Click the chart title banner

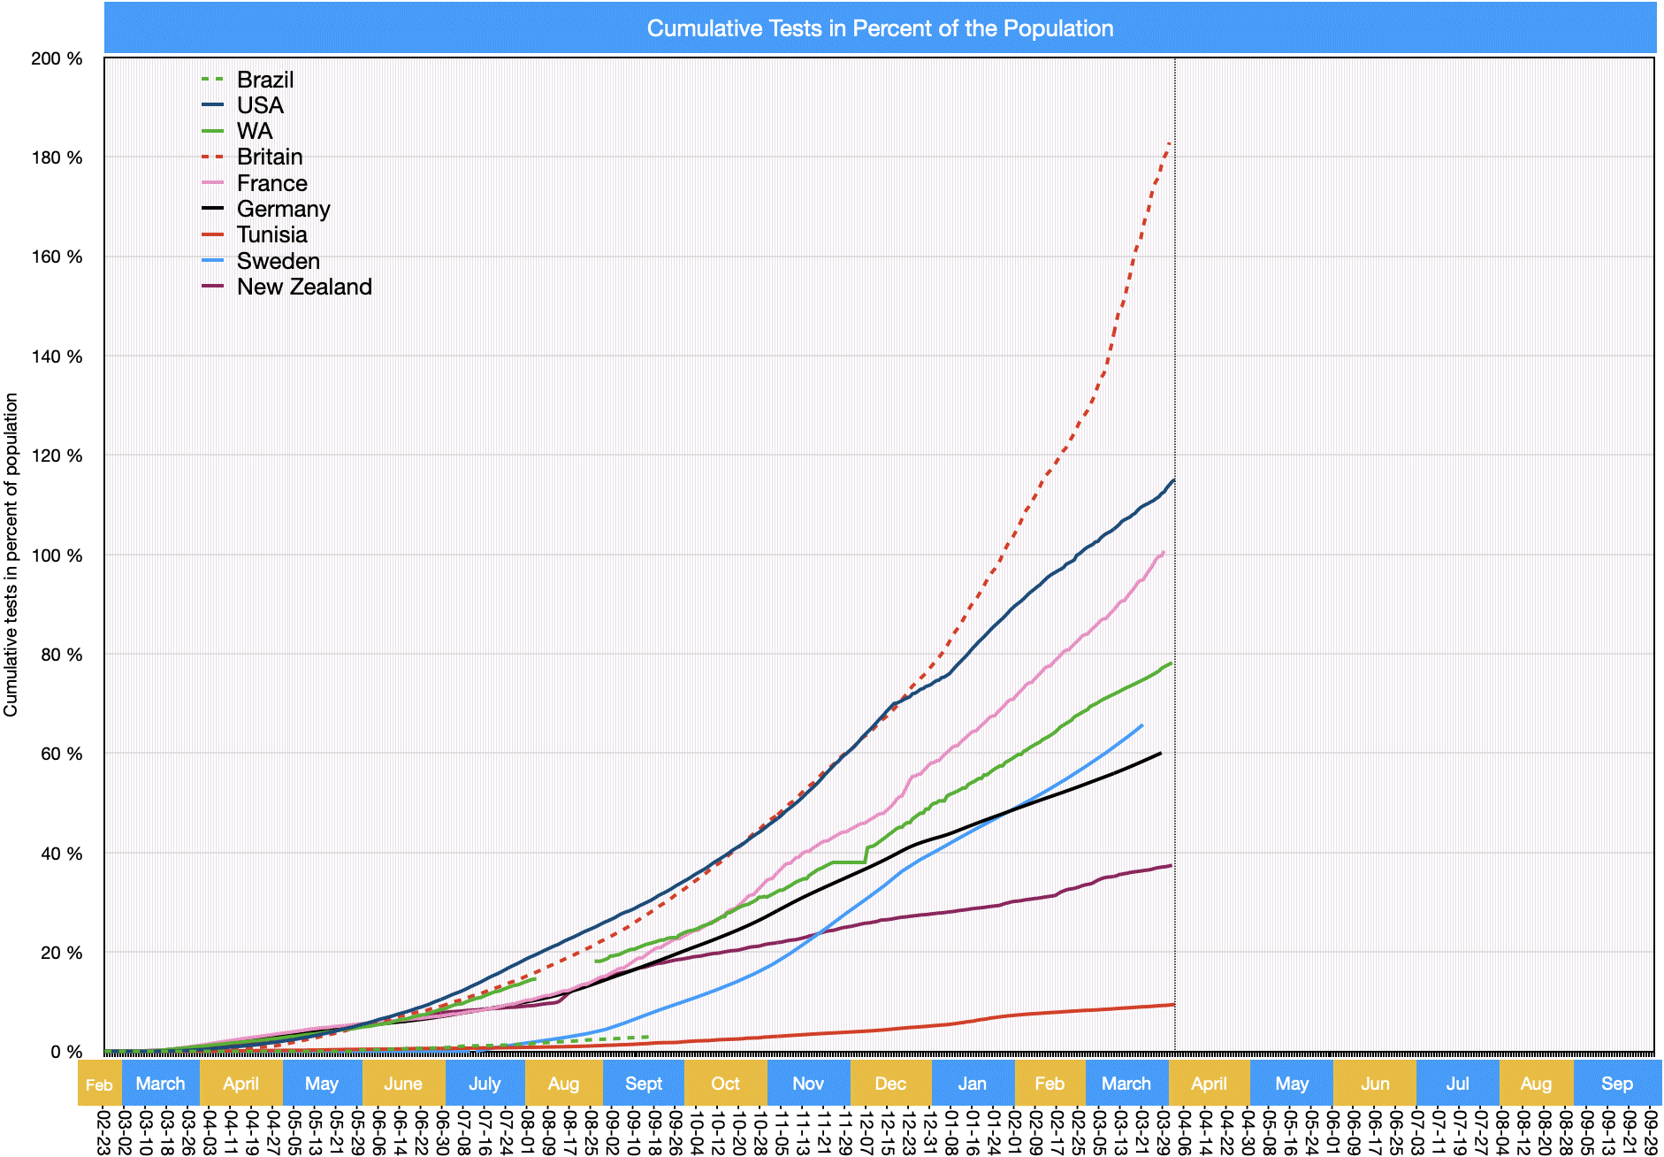pos(880,28)
